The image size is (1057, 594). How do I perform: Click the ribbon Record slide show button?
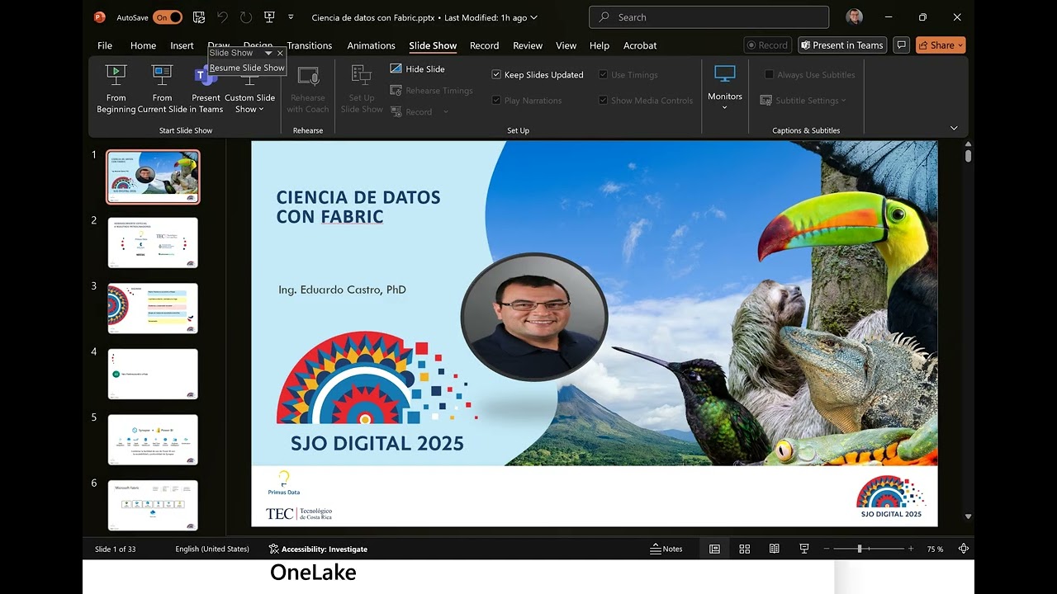[x=411, y=112]
